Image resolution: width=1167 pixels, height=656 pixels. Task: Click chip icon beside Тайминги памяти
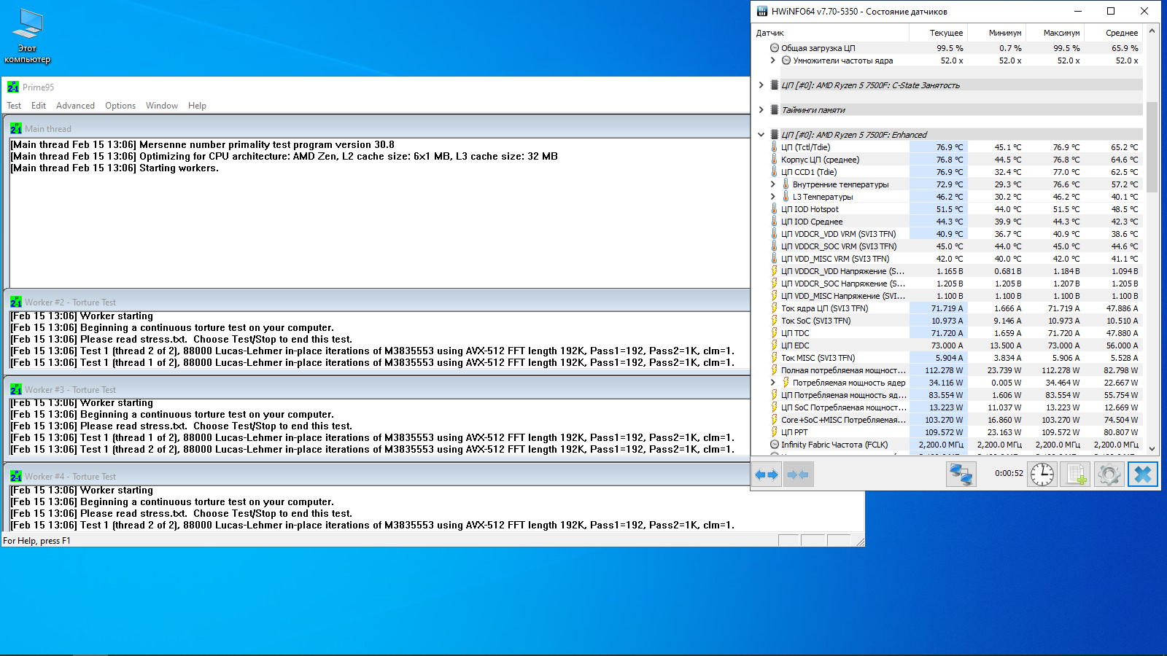[775, 110]
